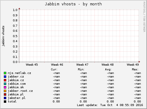Click the Max value for jabbim.sk

pyautogui.click(x=137, y=87)
